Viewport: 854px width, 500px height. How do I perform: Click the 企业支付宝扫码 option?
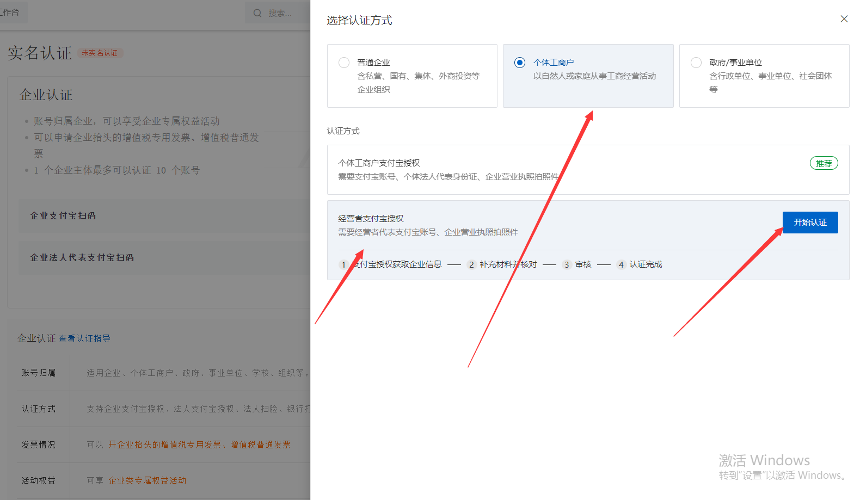(x=63, y=216)
